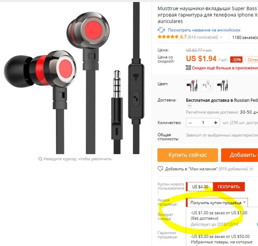
Task: Click ПОЛУЧИТЬ to claim new user coupon
Action: (x=229, y=187)
